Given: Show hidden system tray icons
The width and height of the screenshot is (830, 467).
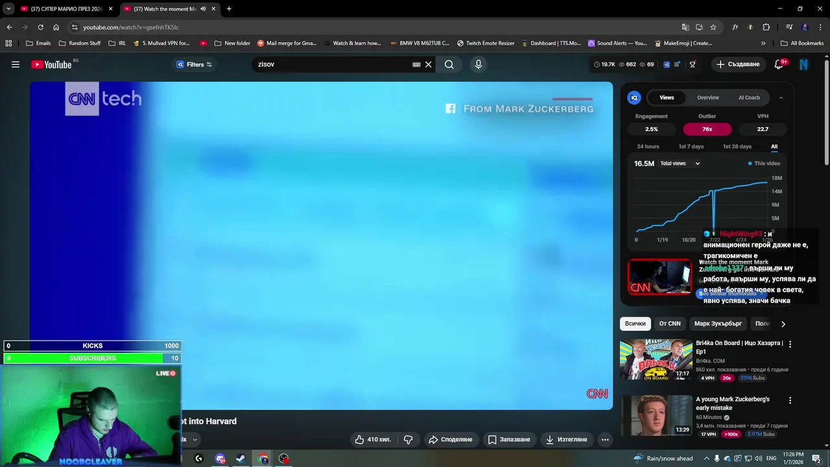Looking at the screenshot, I should tap(707, 459).
